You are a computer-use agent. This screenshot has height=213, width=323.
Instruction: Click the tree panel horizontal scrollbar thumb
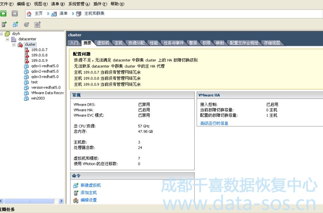pyautogui.click(x=29, y=201)
